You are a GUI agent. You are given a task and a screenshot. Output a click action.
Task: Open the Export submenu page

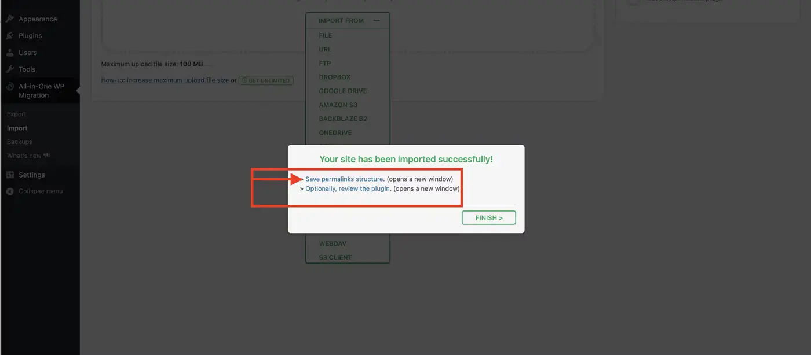[17, 114]
